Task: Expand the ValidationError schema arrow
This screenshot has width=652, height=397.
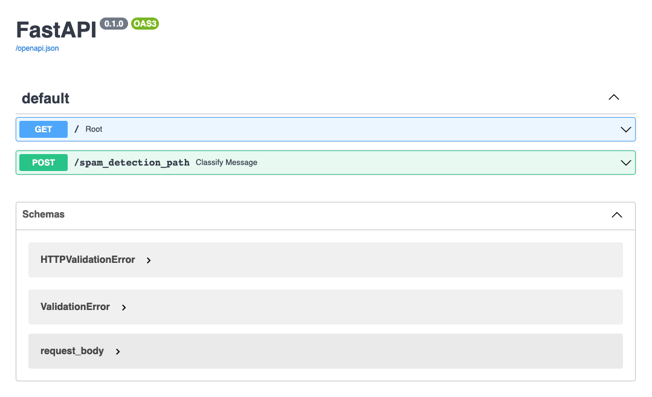Action: (x=124, y=308)
